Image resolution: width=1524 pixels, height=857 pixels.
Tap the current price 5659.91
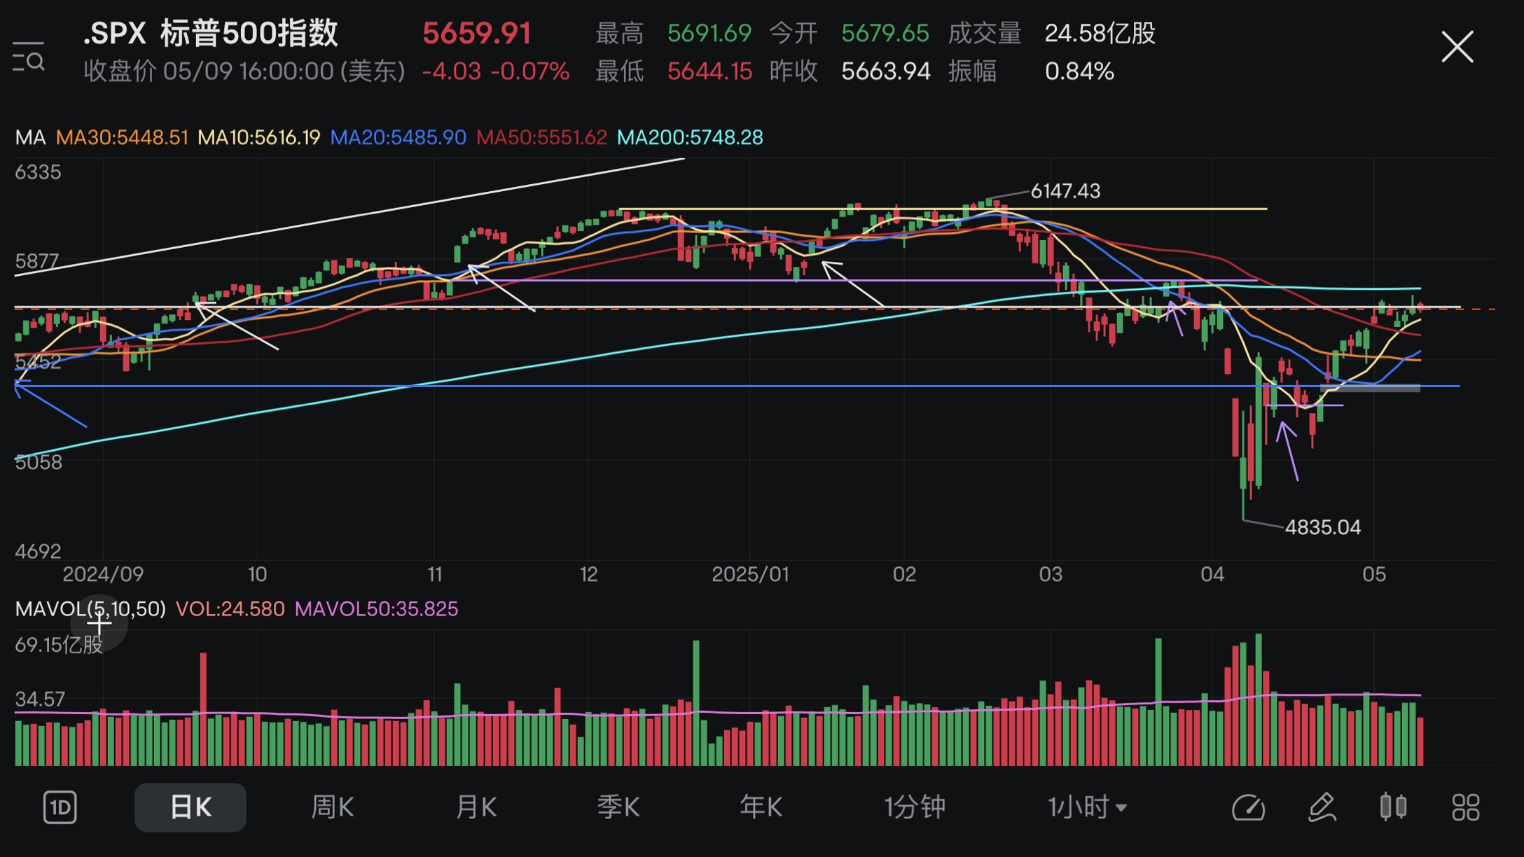476,34
